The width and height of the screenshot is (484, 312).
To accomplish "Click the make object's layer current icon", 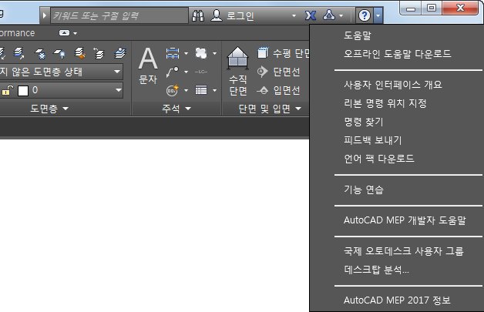I will point(119,53).
